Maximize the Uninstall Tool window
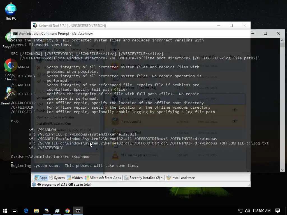 (x=231, y=25)
